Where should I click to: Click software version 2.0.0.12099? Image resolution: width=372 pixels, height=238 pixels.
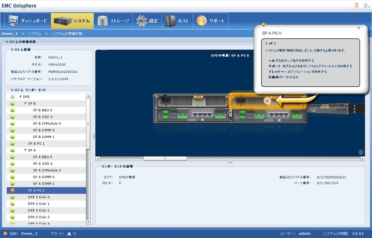point(58,79)
